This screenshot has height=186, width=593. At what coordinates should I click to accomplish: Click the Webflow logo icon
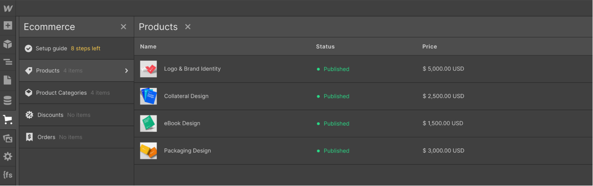8,8
